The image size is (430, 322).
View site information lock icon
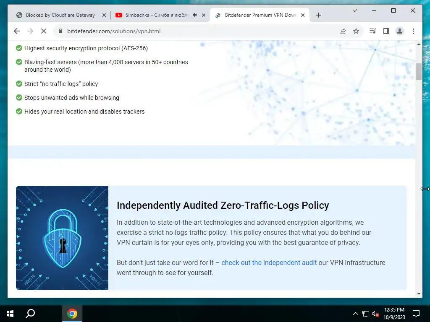point(60,31)
